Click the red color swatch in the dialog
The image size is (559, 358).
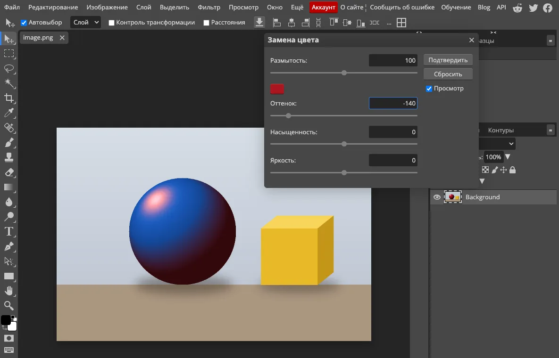tap(277, 89)
